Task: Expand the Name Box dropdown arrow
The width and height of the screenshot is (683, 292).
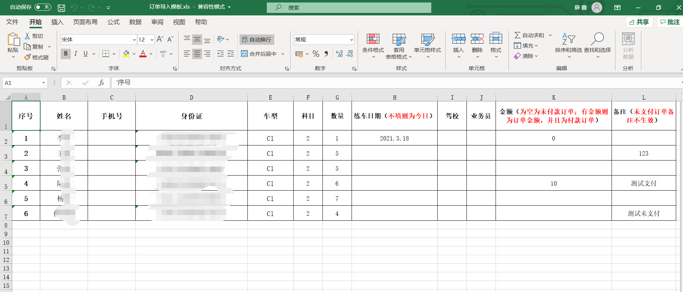Action: (43, 83)
